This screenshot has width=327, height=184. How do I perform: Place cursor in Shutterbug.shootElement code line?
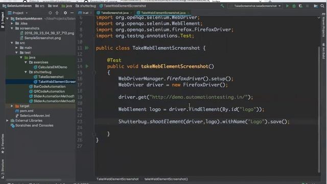[x=204, y=122]
